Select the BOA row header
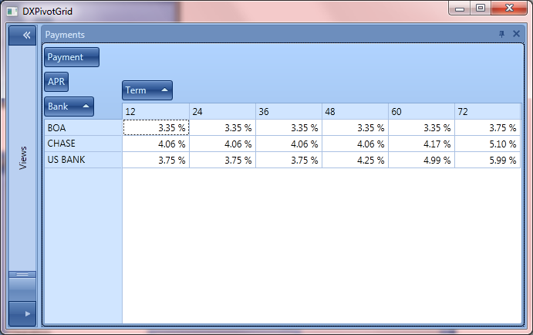 83,128
